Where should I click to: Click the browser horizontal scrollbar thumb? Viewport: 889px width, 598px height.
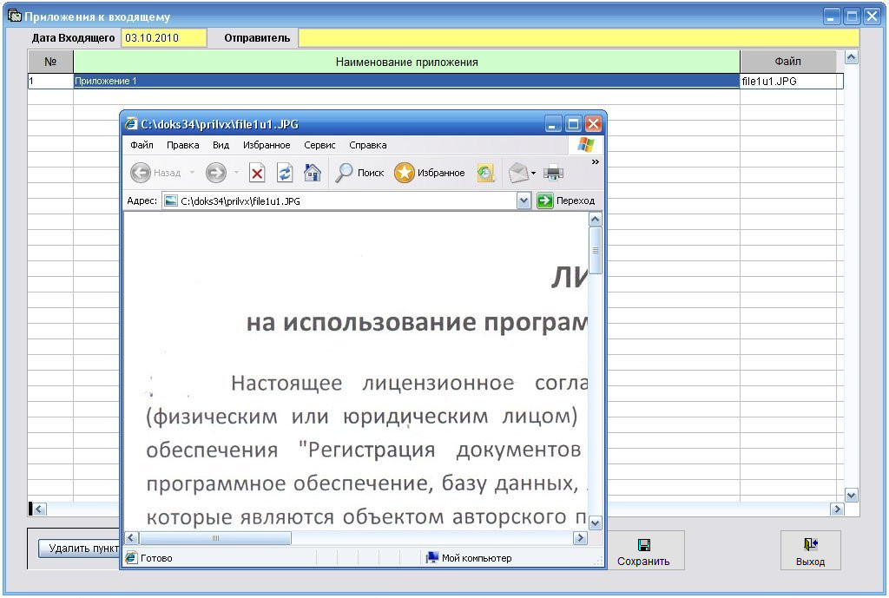click(x=215, y=538)
